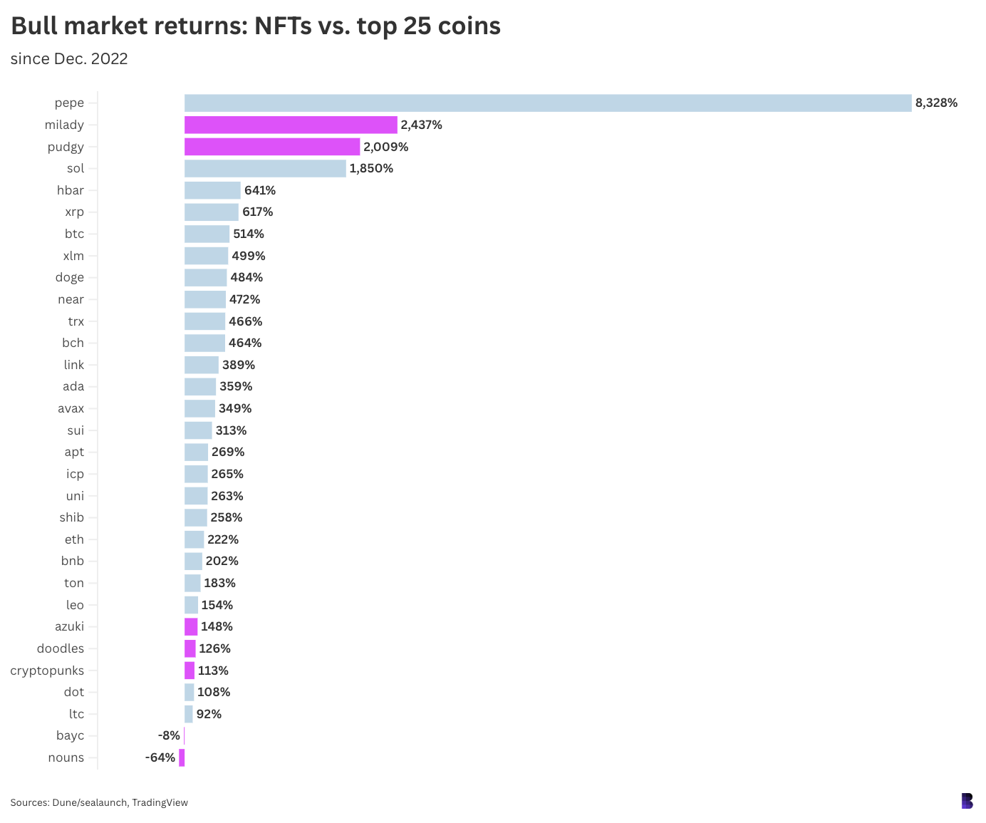Click the pepe bar showing 8,328%
Screen dimensions: 986x823
[547, 103]
